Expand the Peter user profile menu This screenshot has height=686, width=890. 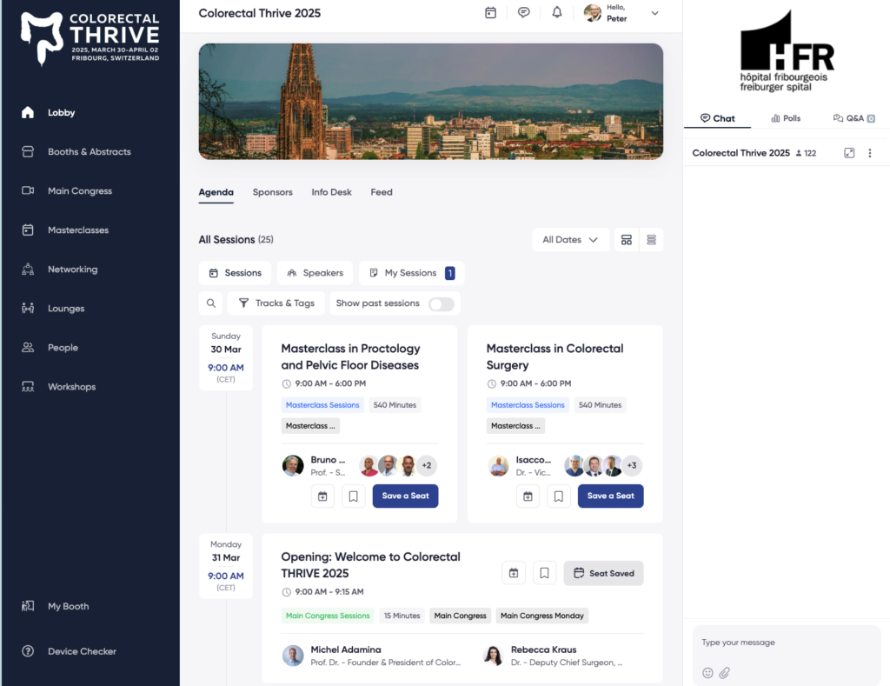654,13
